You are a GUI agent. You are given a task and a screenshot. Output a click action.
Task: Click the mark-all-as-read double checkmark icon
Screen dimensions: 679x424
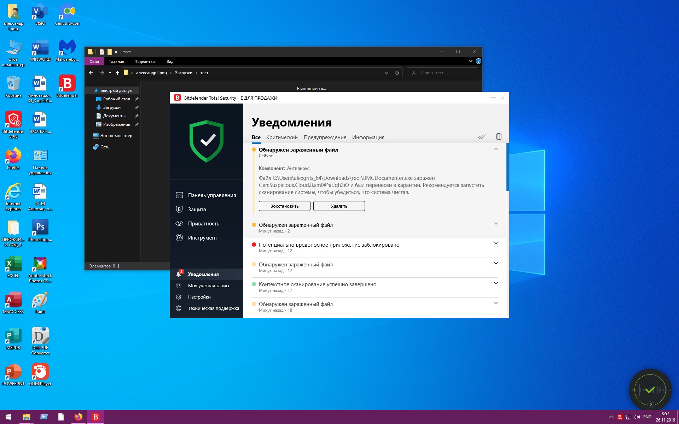[482, 137]
